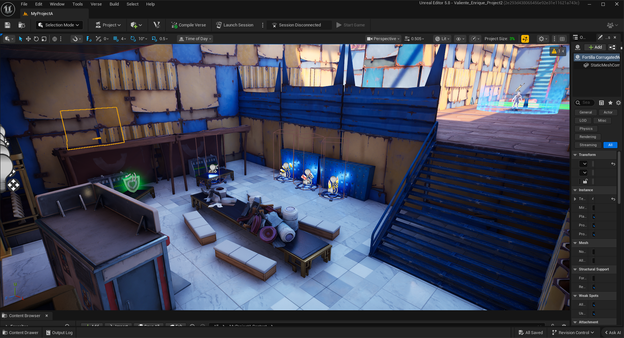Toggle the Transform scale lock icon

click(585, 181)
